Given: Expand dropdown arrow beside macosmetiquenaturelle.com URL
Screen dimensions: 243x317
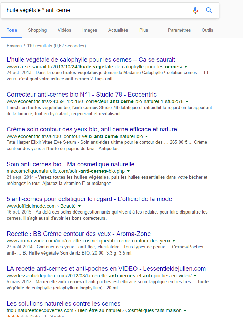Looking at the screenshot, I should (x=128, y=171).
